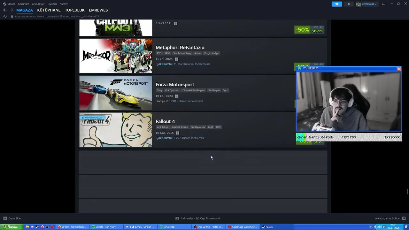Viewport: 409px width, 230px height.
Task: Click the Otomobil Simülasyonu tag
Action: click(x=194, y=90)
